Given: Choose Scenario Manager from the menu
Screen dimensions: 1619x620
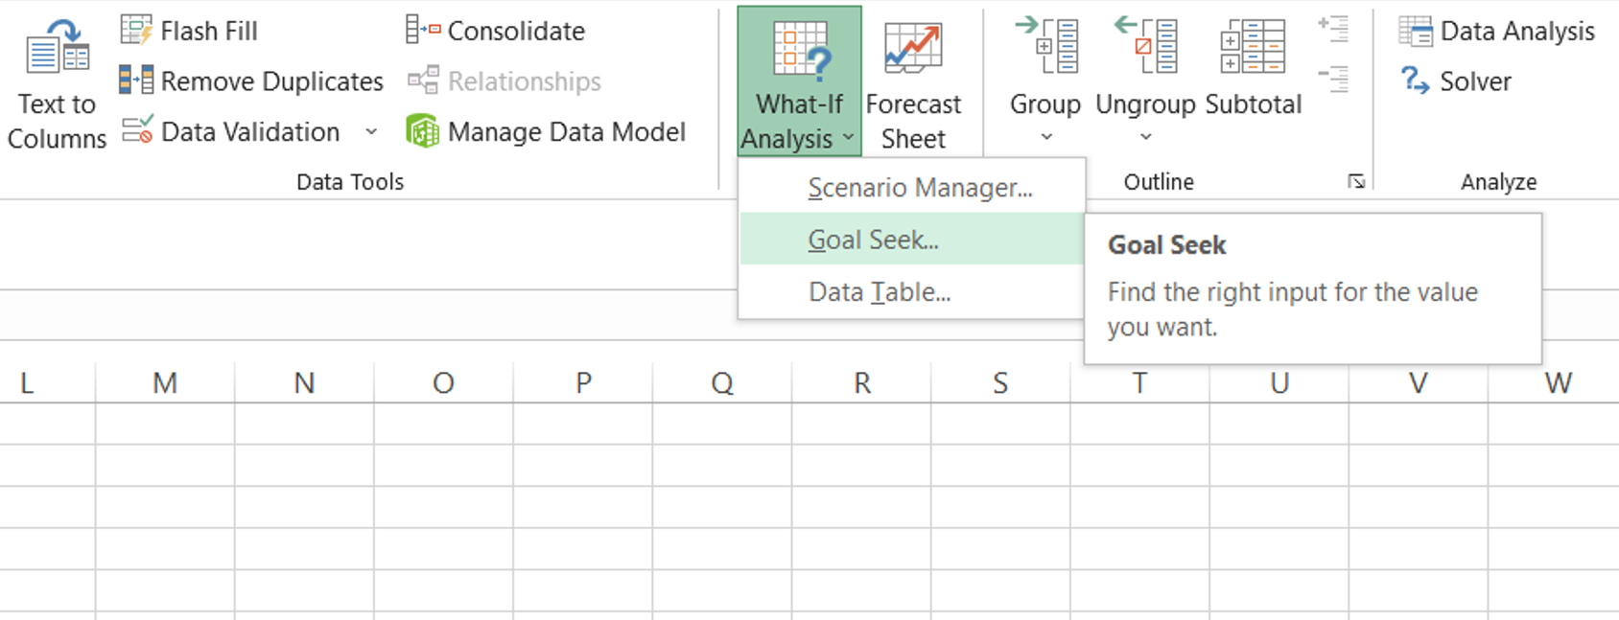Looking at the screenshot, I should [919, 188].
